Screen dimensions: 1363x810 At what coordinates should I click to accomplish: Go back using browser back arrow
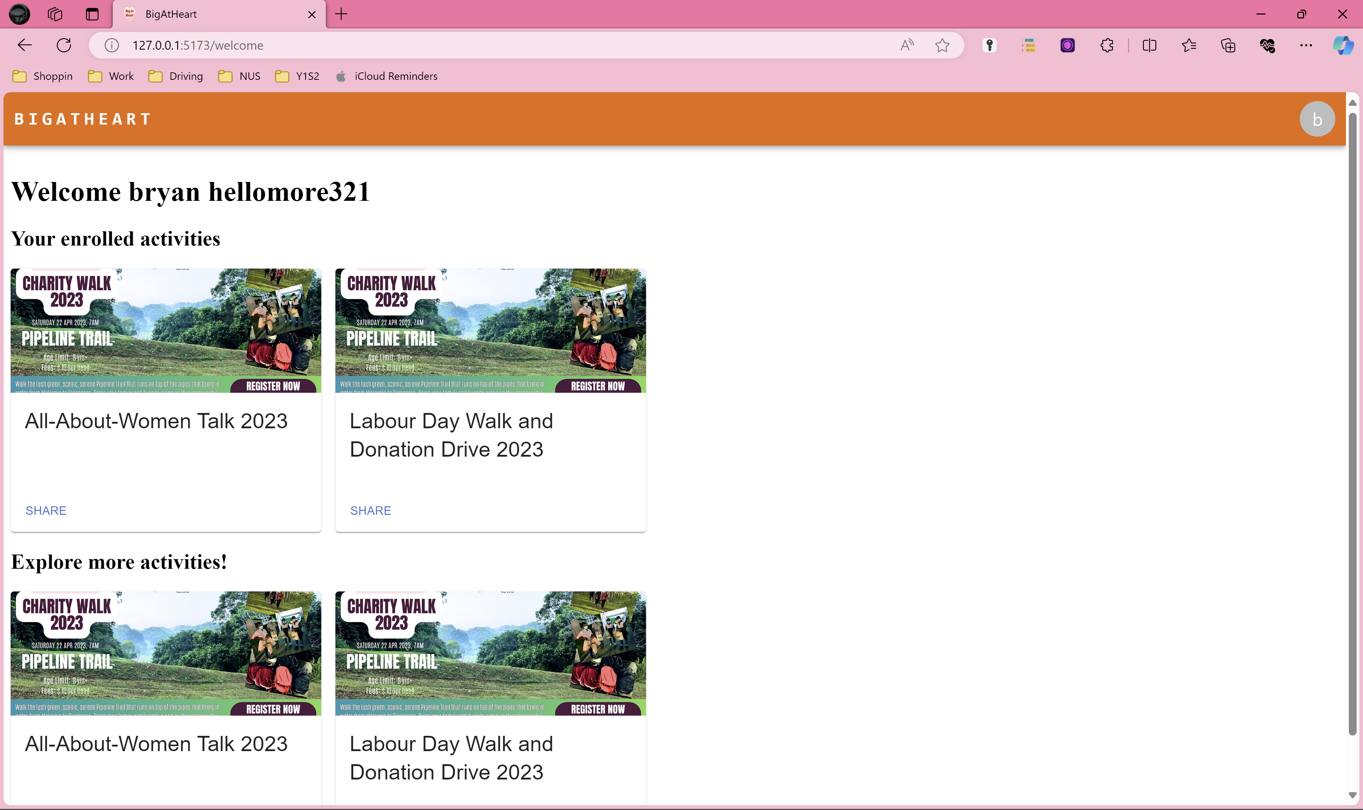point(25,45)
